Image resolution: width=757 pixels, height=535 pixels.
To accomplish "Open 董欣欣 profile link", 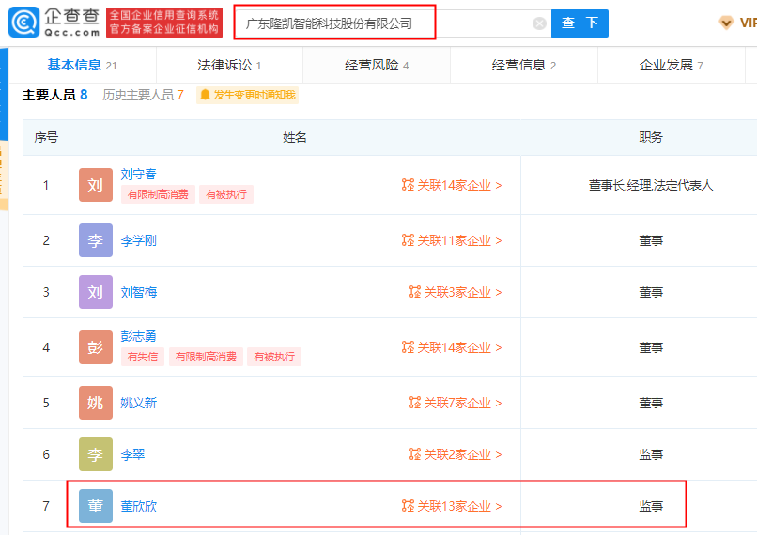I will coord(139,506).
